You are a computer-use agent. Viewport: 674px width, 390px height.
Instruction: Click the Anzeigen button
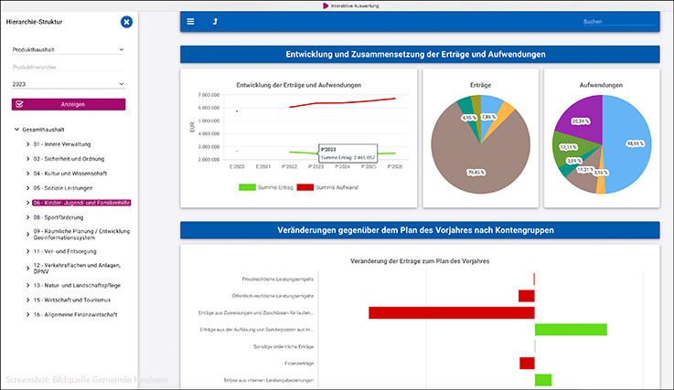point(69,104)
